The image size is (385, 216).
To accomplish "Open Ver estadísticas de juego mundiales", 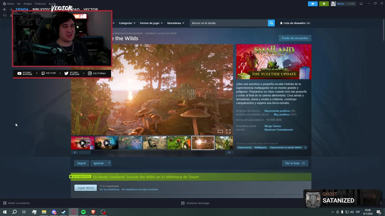I will point(140,189).
